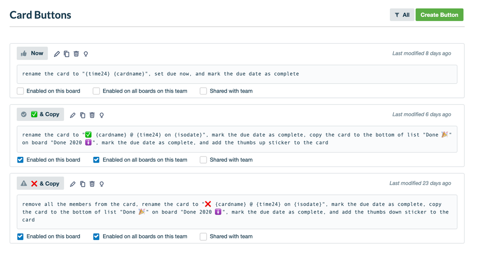Click the red X & Copy card button

coord(40,183)
